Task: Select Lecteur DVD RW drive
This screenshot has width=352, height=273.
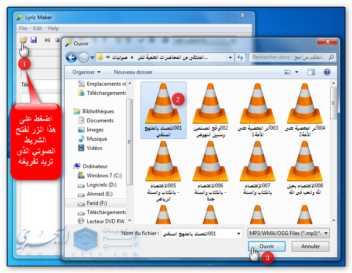Action: pyautogui.click(x=101, y=221)
